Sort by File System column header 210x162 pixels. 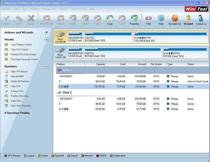[x=156, y=64]
